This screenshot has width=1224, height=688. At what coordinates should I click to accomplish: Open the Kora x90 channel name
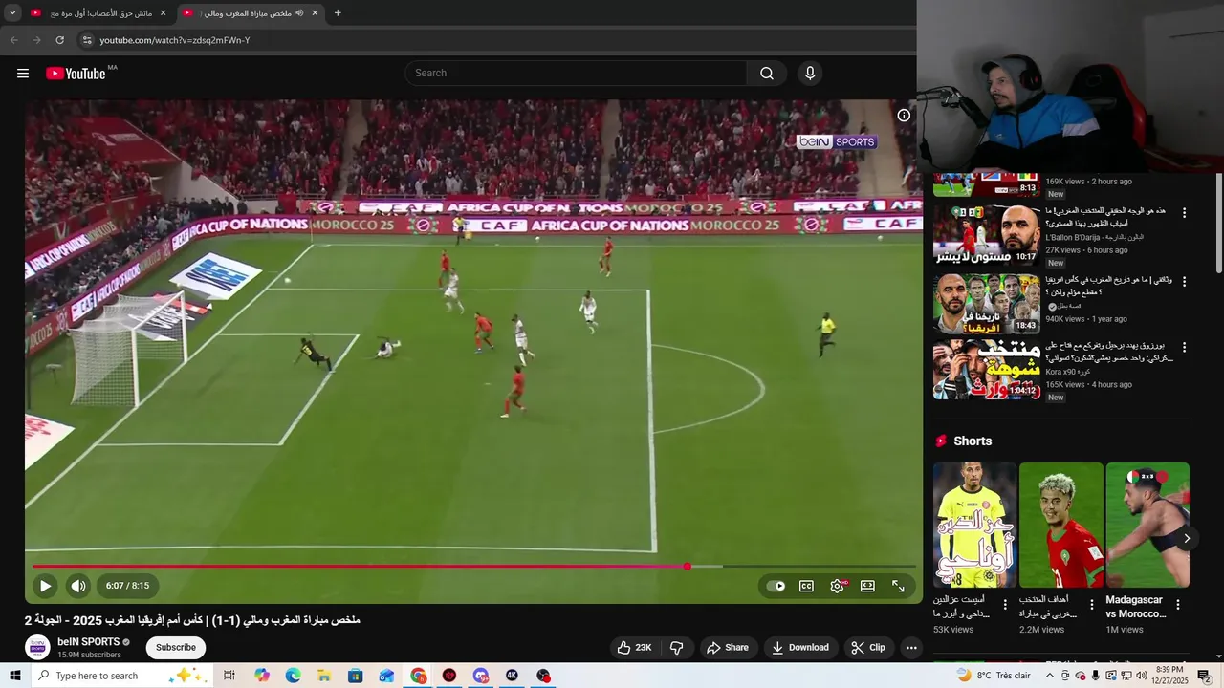point(1067,372)
